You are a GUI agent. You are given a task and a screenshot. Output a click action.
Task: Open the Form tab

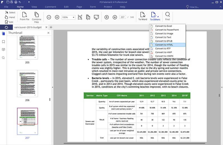93,7
